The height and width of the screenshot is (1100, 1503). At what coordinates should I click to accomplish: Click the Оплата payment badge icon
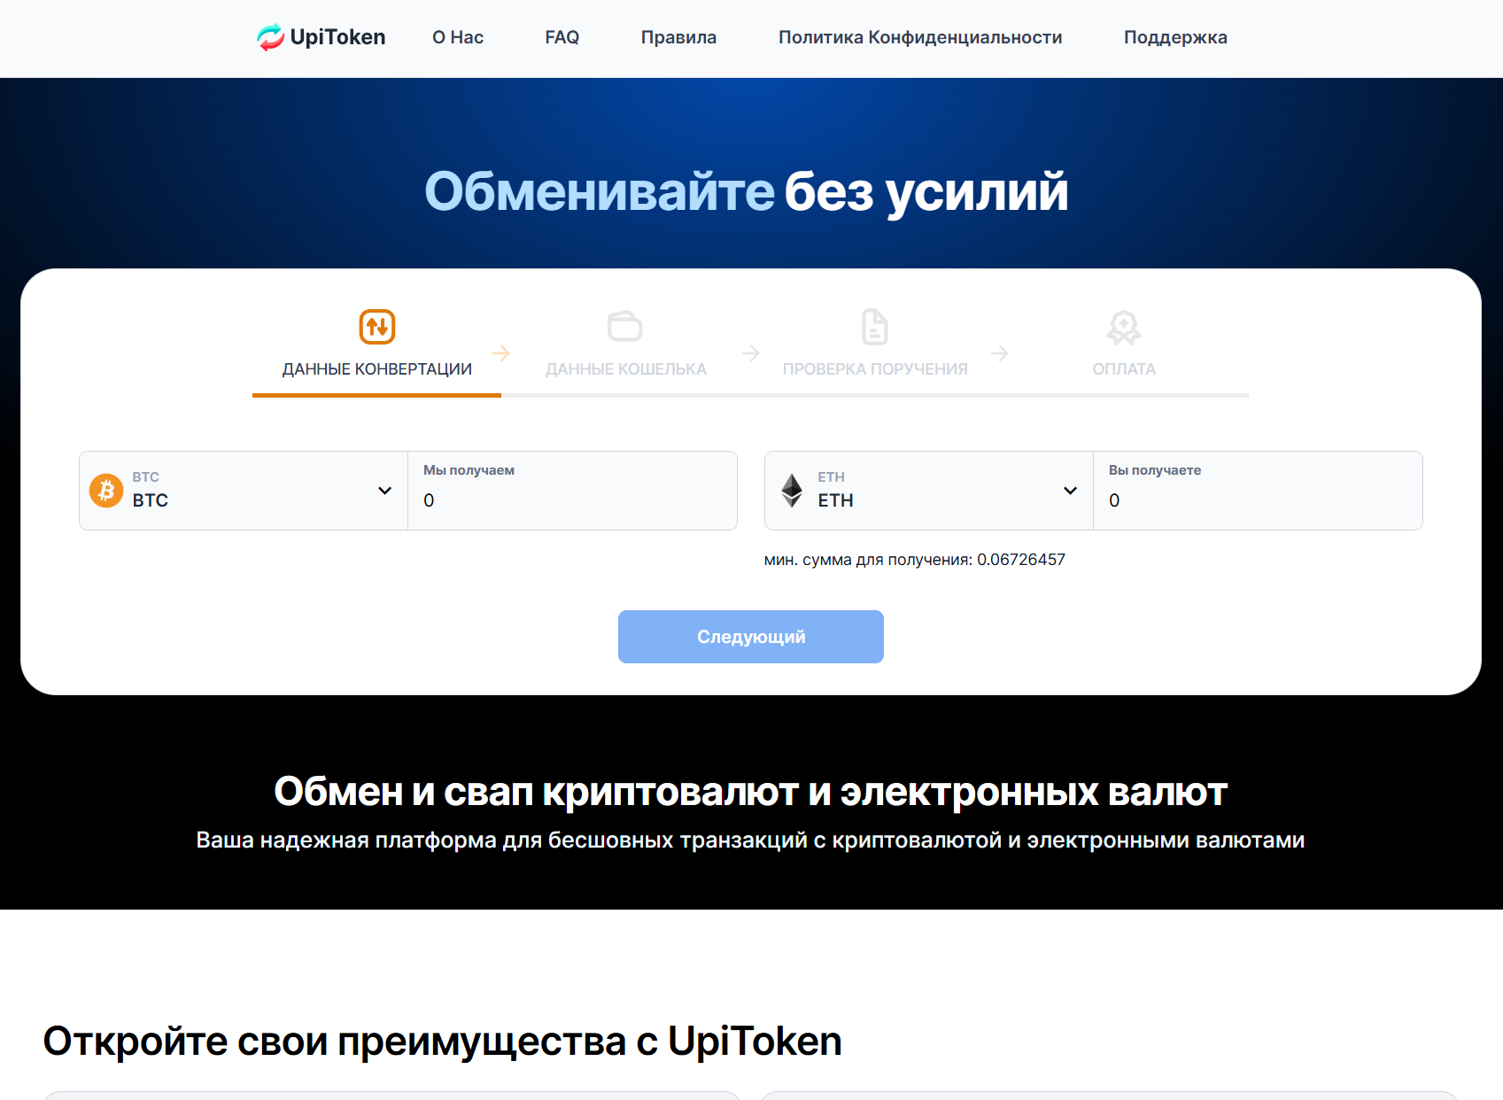[x=1124, y=326]
